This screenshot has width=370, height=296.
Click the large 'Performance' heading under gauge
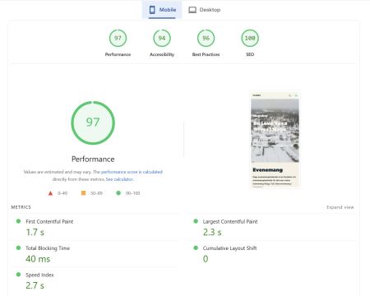[x=93, y=160]
